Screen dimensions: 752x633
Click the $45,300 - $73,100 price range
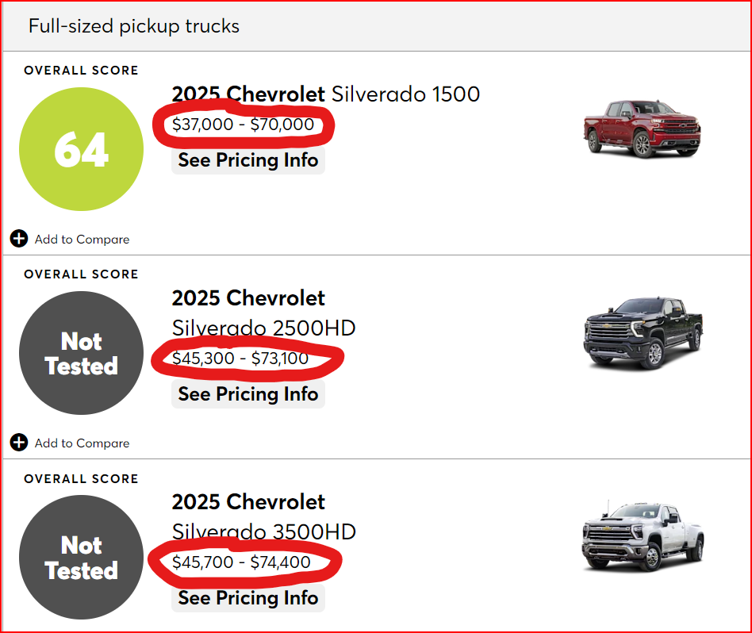240,359
